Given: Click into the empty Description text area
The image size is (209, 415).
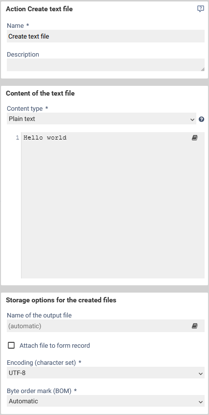Looking at the screenshot, I should (x=105, y=65).
